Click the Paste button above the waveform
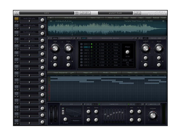 133,18
